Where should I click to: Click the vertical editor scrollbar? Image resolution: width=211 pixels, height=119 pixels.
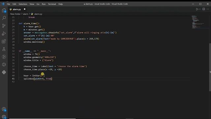pos(210,67)
